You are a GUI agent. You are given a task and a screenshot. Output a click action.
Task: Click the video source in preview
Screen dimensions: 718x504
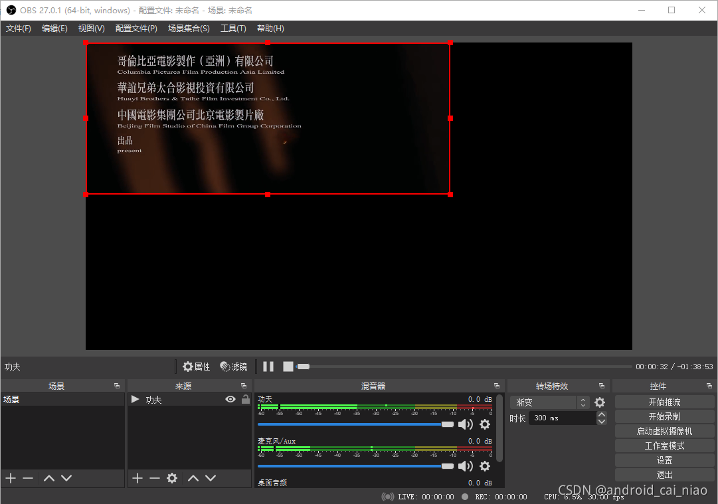coord(268,119)
